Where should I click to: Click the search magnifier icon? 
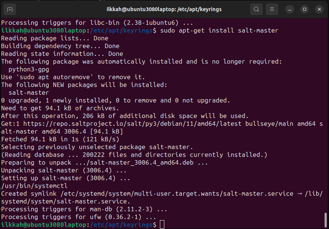tap(256, 9)
